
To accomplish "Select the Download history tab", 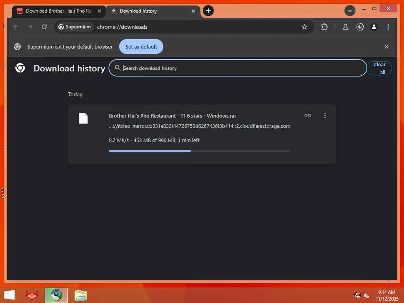I will click(x=153, y=11).
